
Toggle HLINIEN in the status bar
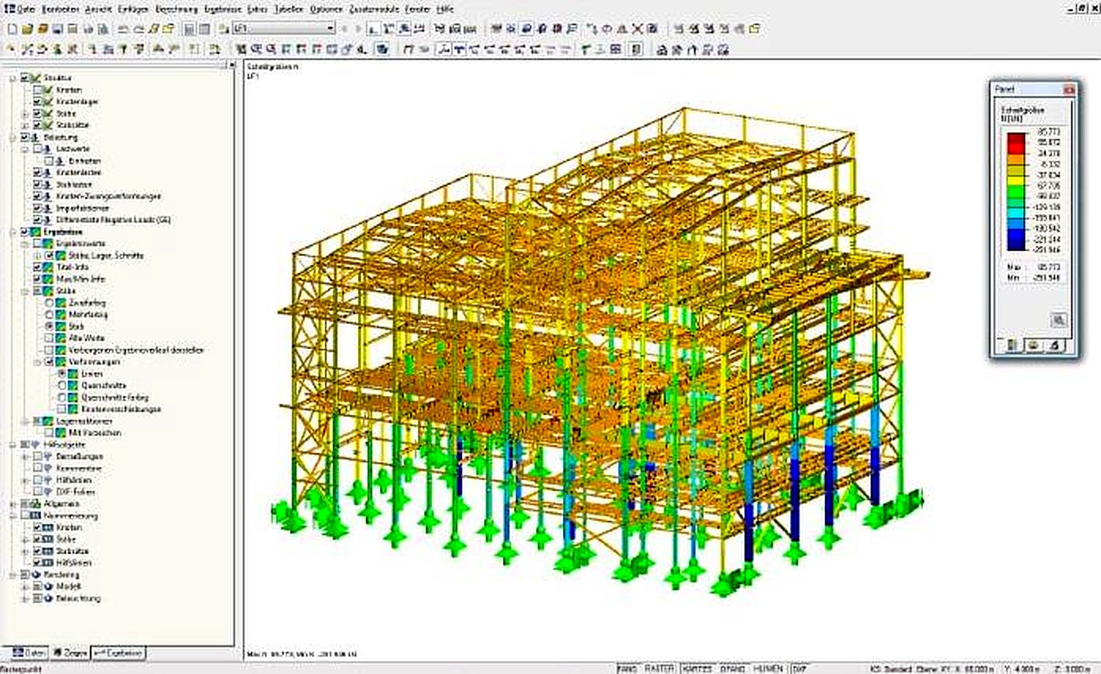click(x=767, y=668)
